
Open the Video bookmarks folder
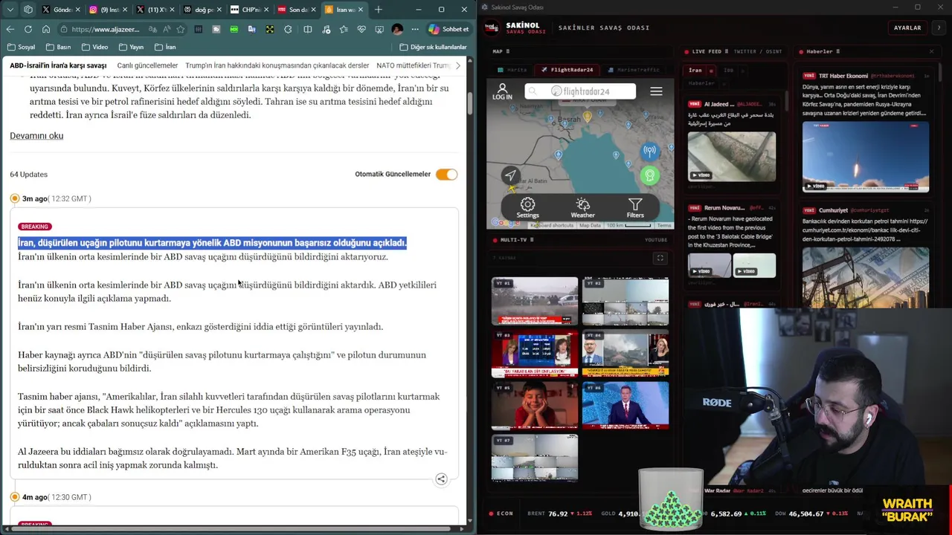pyautogui.click(x=94, y=47)
